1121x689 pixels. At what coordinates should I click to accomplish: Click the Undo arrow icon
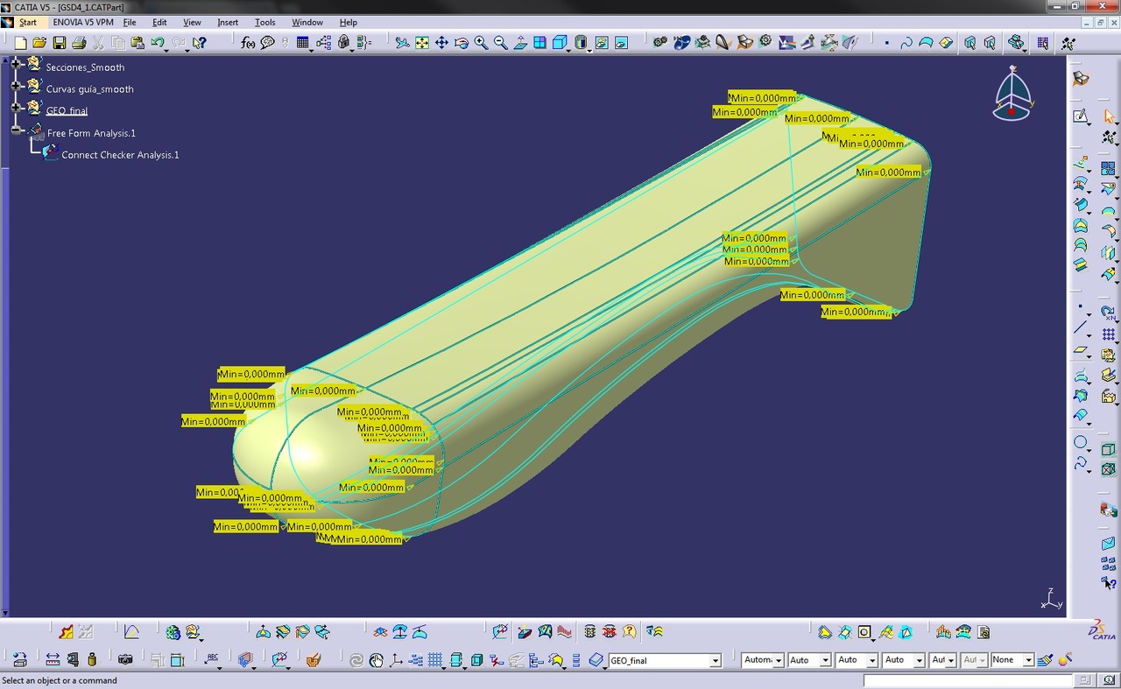pyautogui.click(x=157, y=42)
